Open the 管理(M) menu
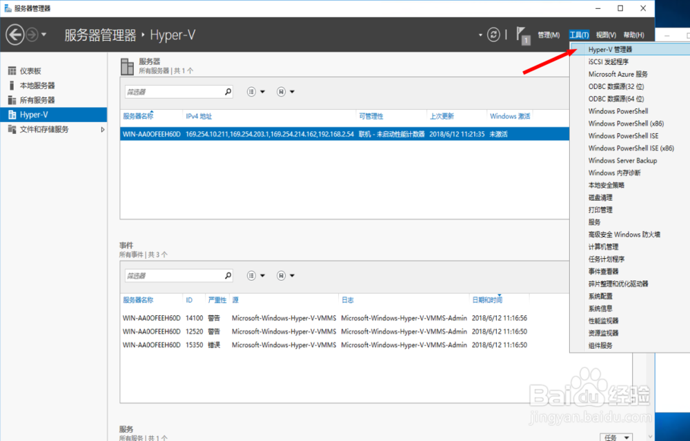The width and height of the screenshot is (690, 441). (x=549, y=35)
